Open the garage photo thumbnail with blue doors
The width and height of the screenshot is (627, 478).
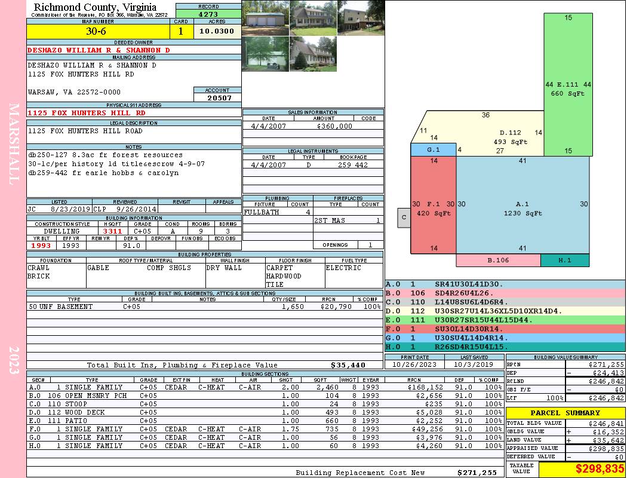pos(266,18)
